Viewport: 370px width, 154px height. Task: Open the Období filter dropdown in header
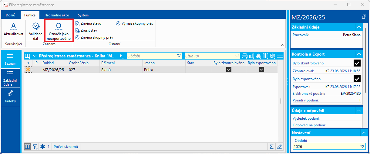click(179, 56)
